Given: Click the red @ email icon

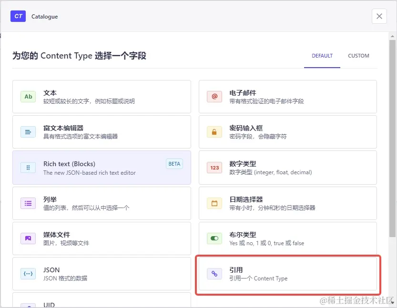Looking at the screenshot, I should pyautogui.click(x=214, y=97).
